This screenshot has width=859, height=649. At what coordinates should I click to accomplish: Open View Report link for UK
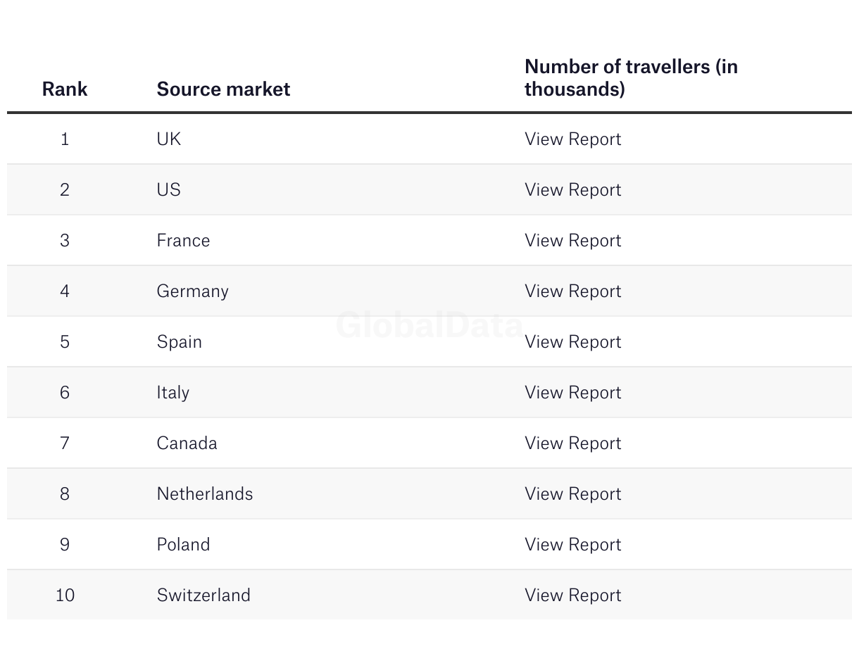coord(572,139)
